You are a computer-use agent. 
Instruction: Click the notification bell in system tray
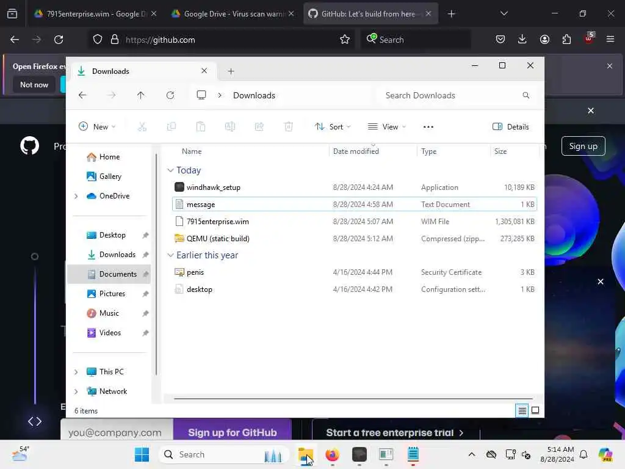pyautogui.click(x=583, y=454)
